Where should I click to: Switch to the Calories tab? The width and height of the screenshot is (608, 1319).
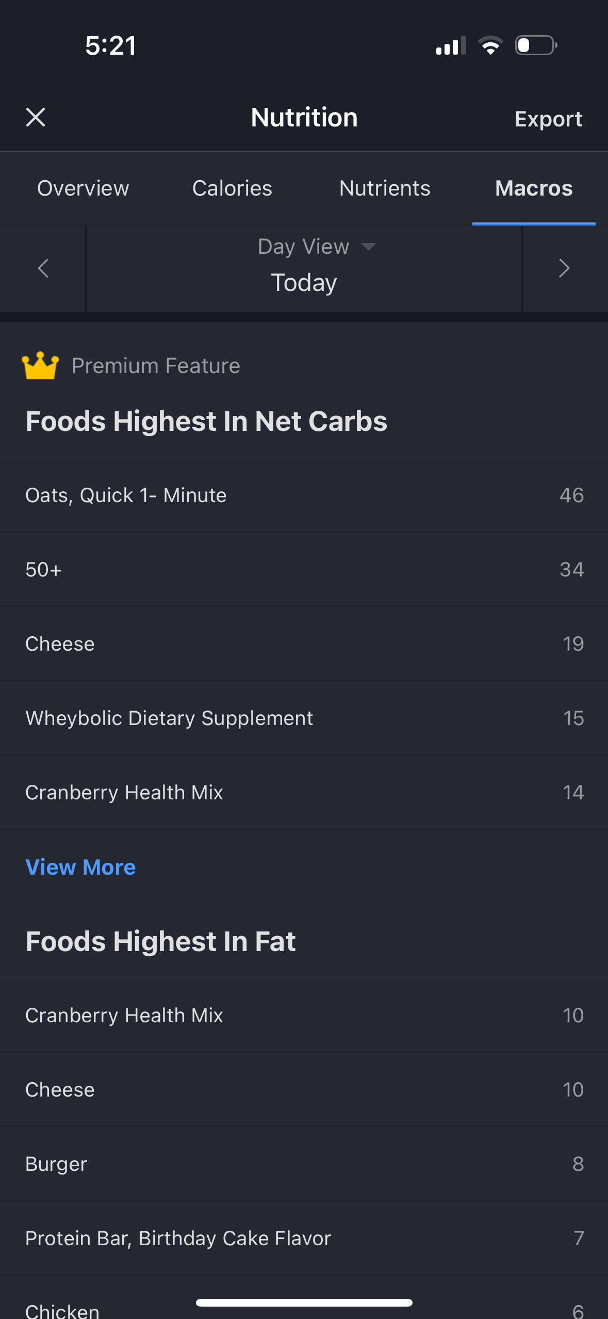point(232,188)
